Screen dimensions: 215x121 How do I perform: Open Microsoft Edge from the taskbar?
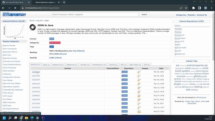pos(32,118)
